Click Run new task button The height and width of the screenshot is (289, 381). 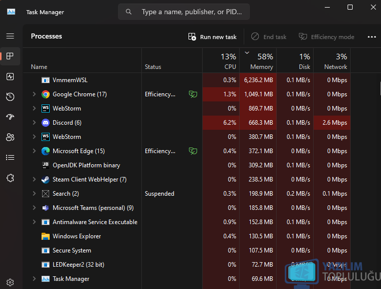212,37
